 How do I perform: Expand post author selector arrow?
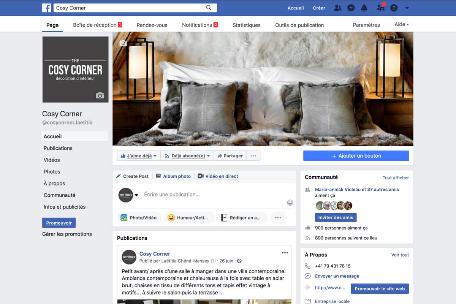(x=136, y=195)
